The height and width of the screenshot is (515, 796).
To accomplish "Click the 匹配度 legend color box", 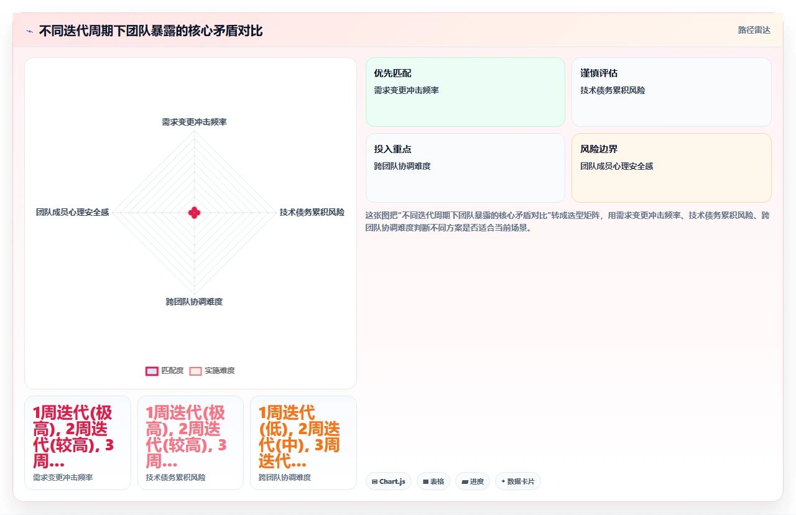I will click(152, 371).
